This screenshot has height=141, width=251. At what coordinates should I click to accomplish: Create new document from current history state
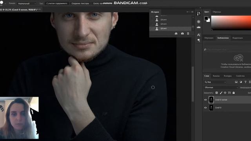coord(176,33)
